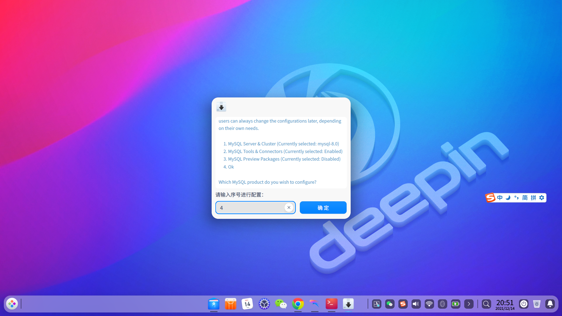Open the volume icon in the system tray

tap(416, 304)
